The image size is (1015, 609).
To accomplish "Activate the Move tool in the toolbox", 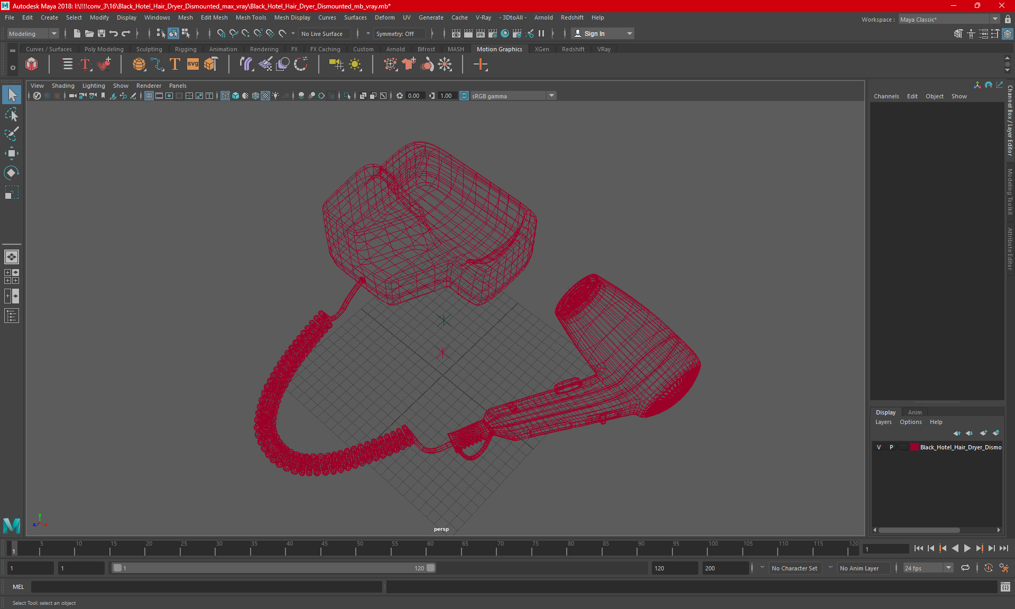I will click(x=12, y=153).
